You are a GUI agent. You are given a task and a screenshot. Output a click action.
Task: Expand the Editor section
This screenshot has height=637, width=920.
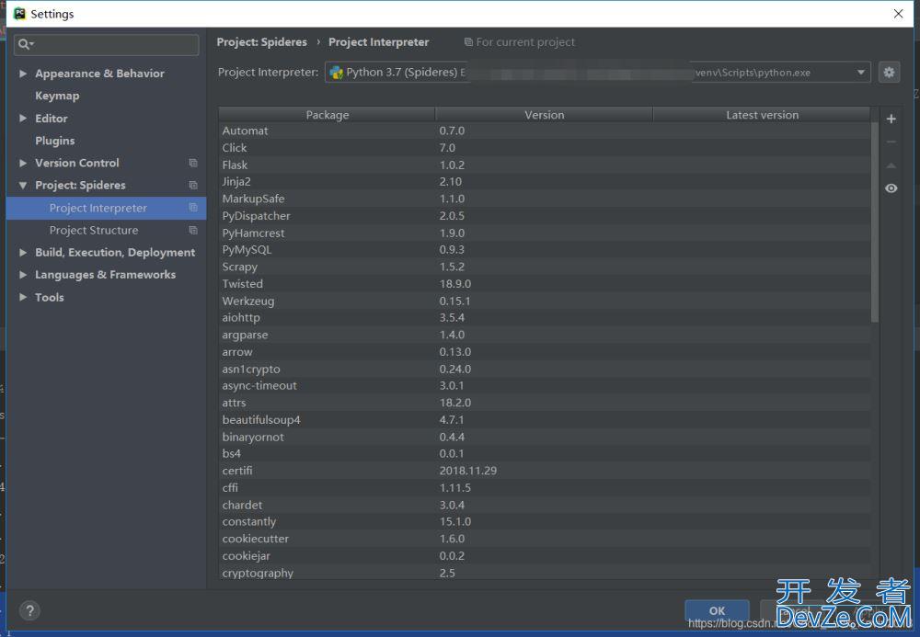[x=23, y=118]
